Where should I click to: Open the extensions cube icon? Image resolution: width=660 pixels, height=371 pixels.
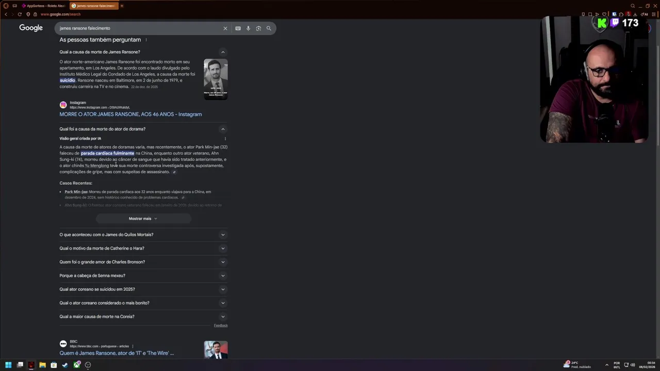click(621, 14)
